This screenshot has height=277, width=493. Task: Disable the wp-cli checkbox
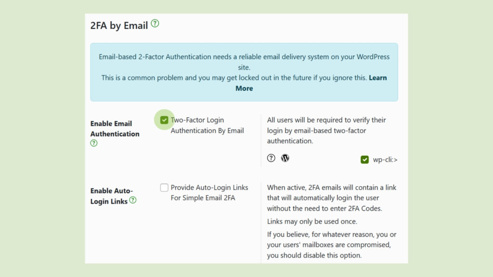tap(364, 159)
